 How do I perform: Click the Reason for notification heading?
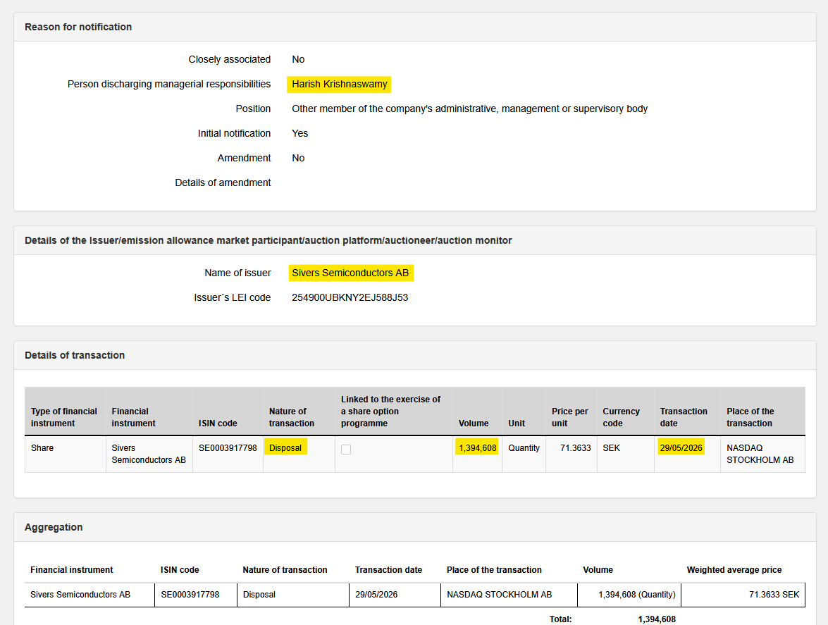pyautogui.click(x=78, y=27)
